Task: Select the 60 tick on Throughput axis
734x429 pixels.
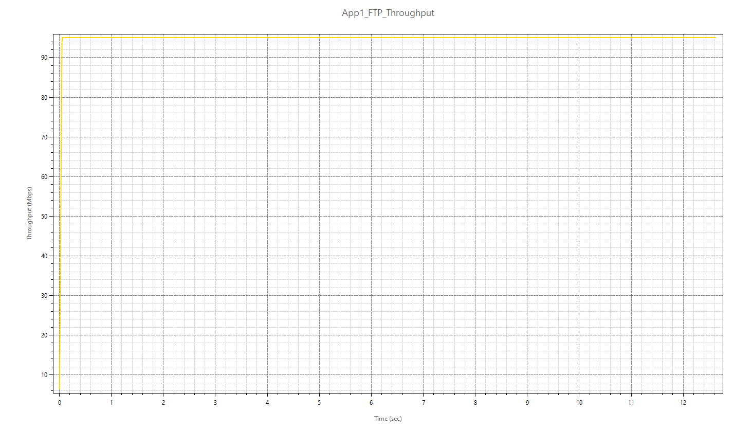Action: pyautogui.click(x=45, y=176)
